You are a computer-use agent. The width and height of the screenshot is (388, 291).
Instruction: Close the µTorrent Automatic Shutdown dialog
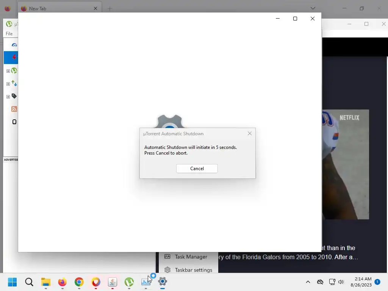point(249,134)
